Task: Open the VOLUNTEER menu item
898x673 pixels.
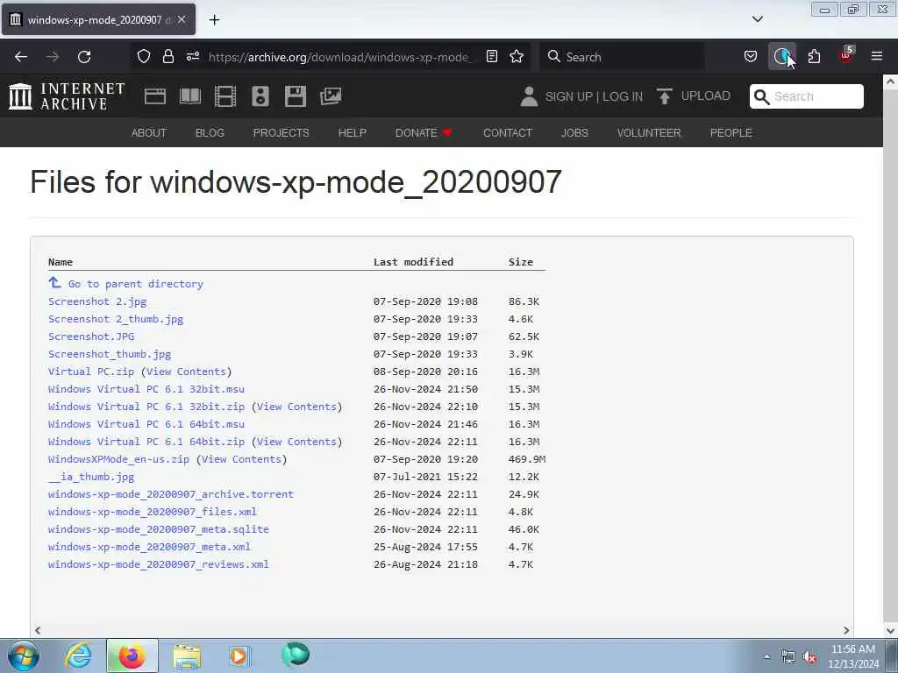Action: coord(649,133)
